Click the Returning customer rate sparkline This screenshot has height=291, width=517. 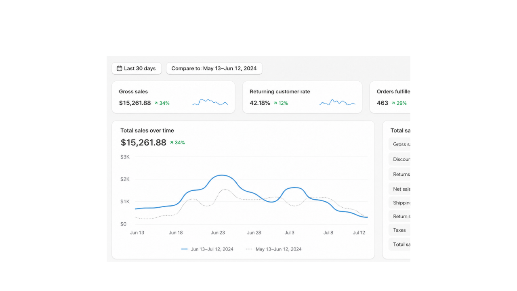338,102
